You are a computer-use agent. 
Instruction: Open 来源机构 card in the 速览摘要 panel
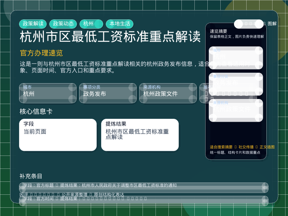click(x=236, y=110)
